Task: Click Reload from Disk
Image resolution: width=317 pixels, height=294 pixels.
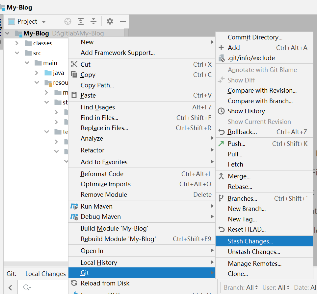Action: coord(105,283)
